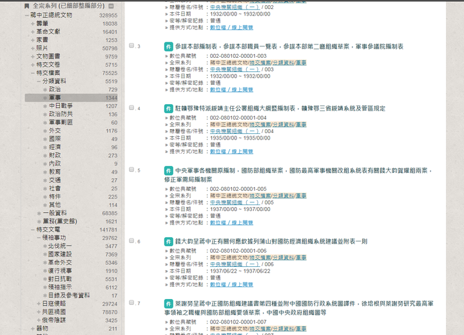
Task: Select 軍事剿匪 category in the tree
Action: coord(61,122)
